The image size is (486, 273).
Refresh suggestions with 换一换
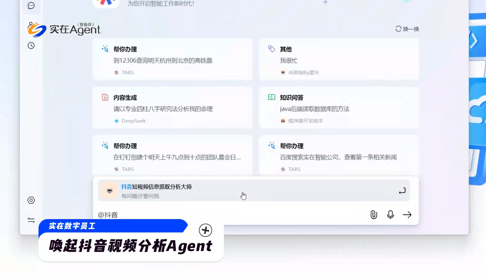(x=407, y=29)
